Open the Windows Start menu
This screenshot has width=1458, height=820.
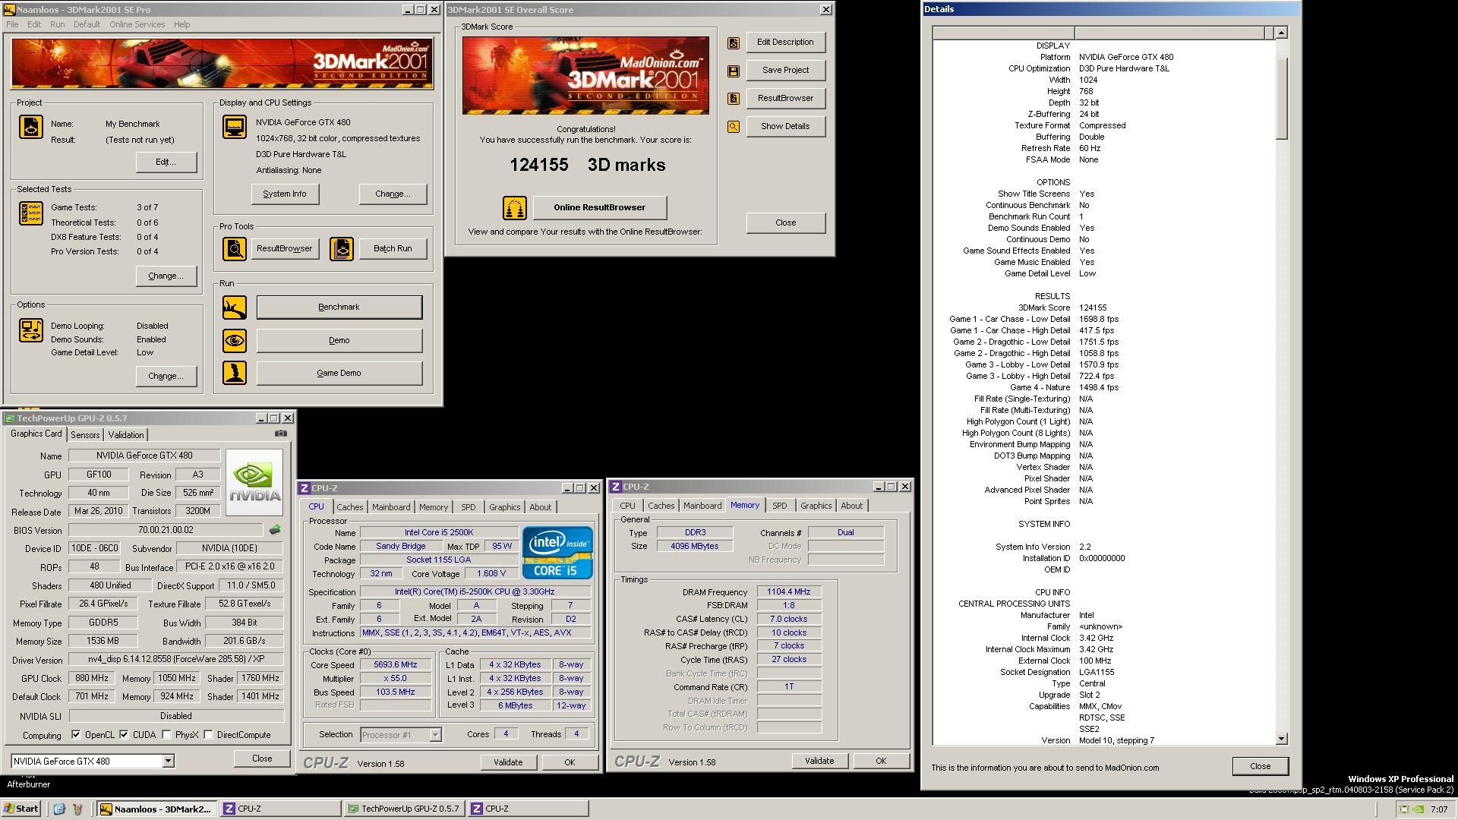[x=21, y=809]
